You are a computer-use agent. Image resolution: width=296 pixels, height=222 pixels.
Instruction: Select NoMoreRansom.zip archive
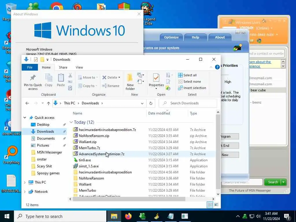[x=94, y=136]
